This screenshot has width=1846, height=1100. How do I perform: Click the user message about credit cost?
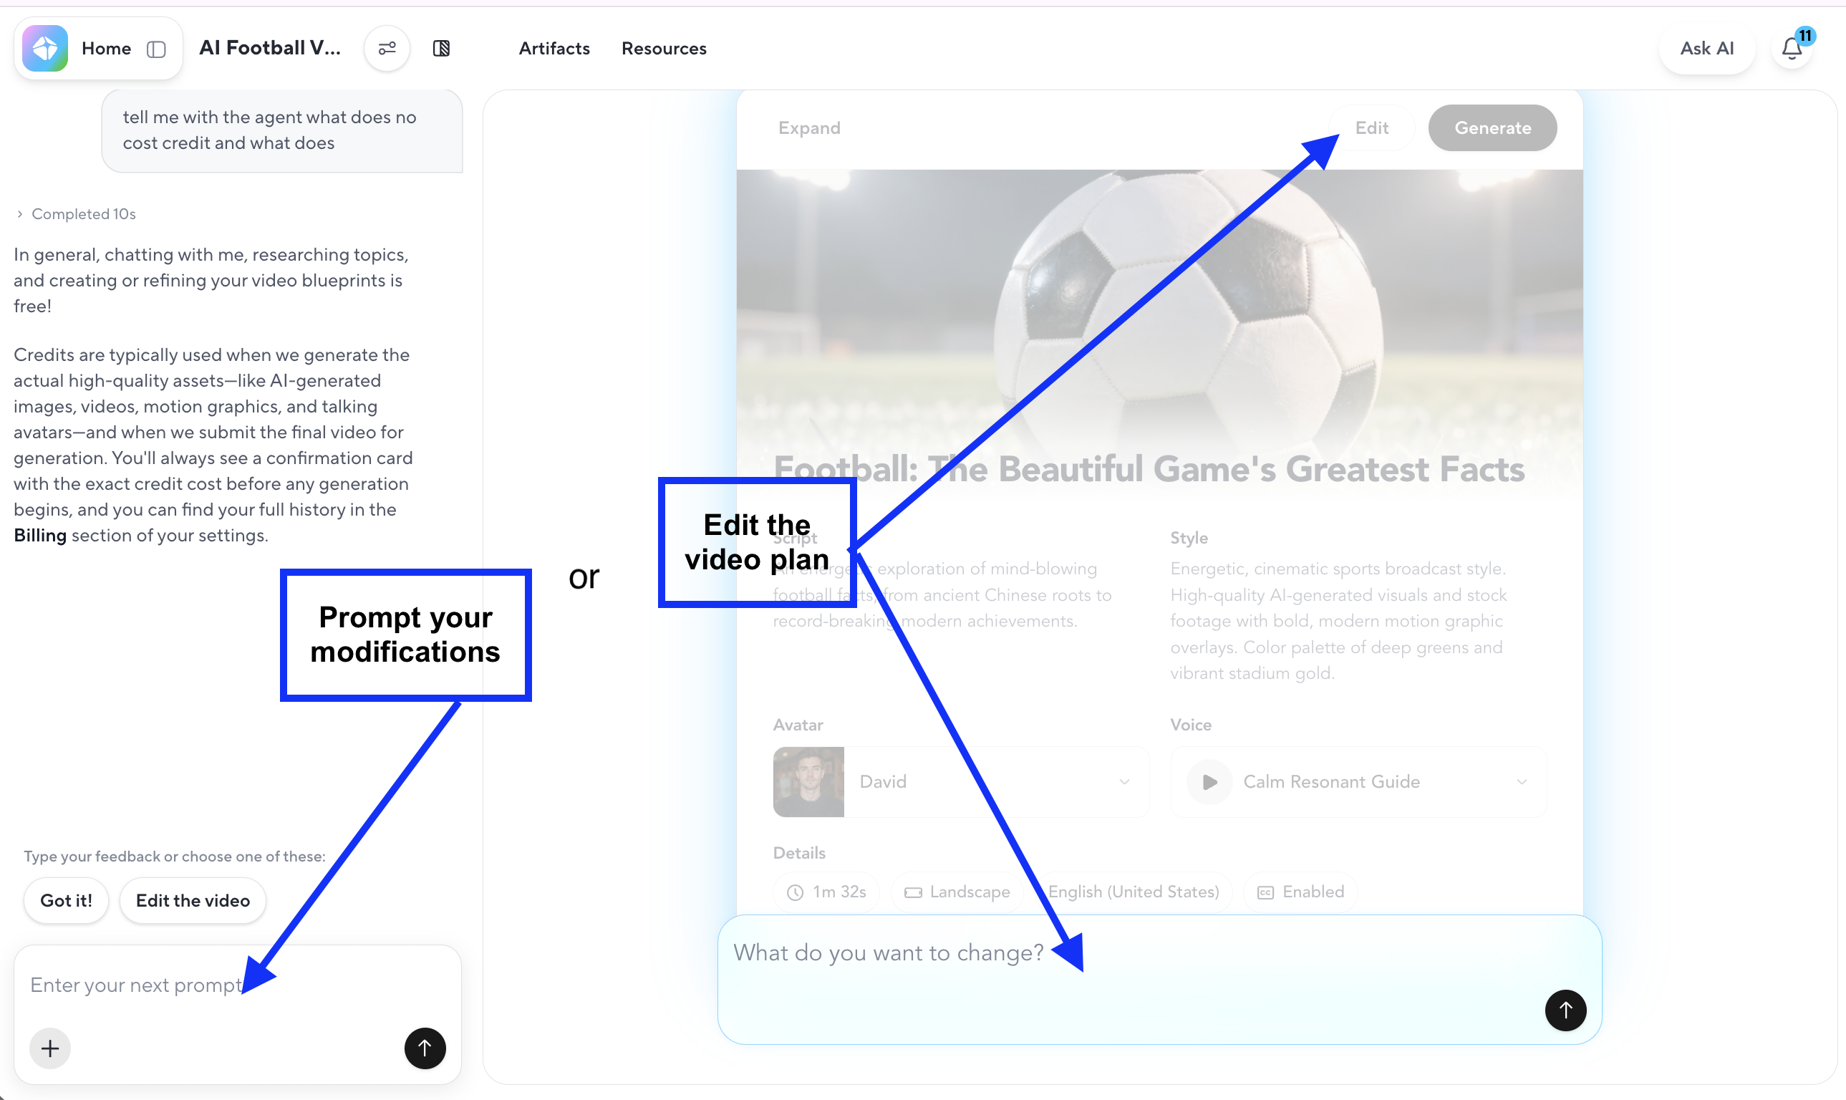click(x=281, y=130)
